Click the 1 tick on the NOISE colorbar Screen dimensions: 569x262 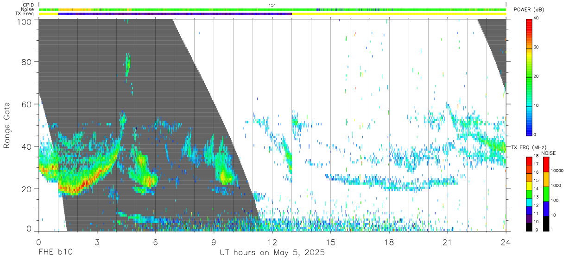552,230
